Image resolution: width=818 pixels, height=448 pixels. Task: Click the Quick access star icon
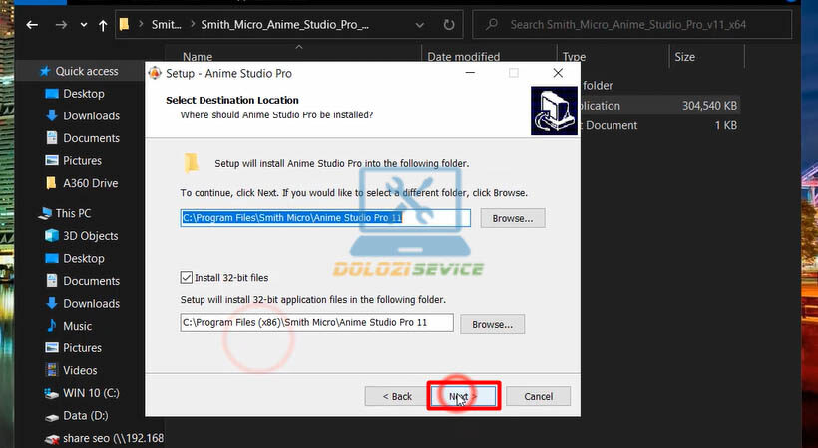pyautogui.click(x=45, y=71)
